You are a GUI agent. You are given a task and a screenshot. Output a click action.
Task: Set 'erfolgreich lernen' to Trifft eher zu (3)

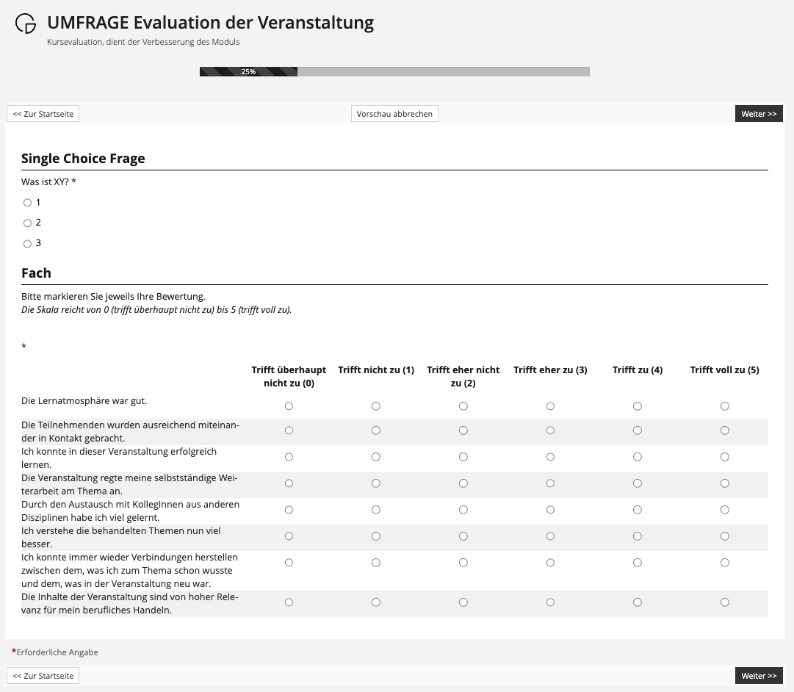[x=550, y=457]
